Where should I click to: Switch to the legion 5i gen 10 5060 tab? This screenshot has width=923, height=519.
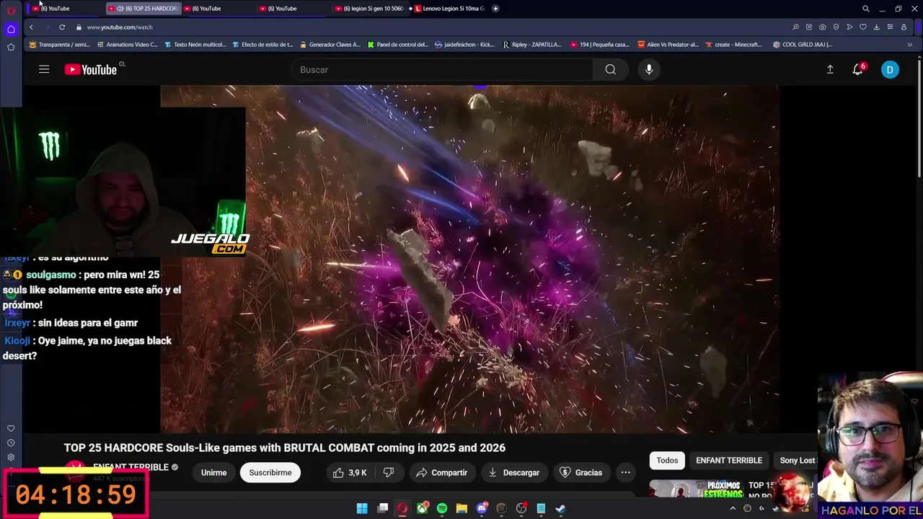tap(369, 8)
